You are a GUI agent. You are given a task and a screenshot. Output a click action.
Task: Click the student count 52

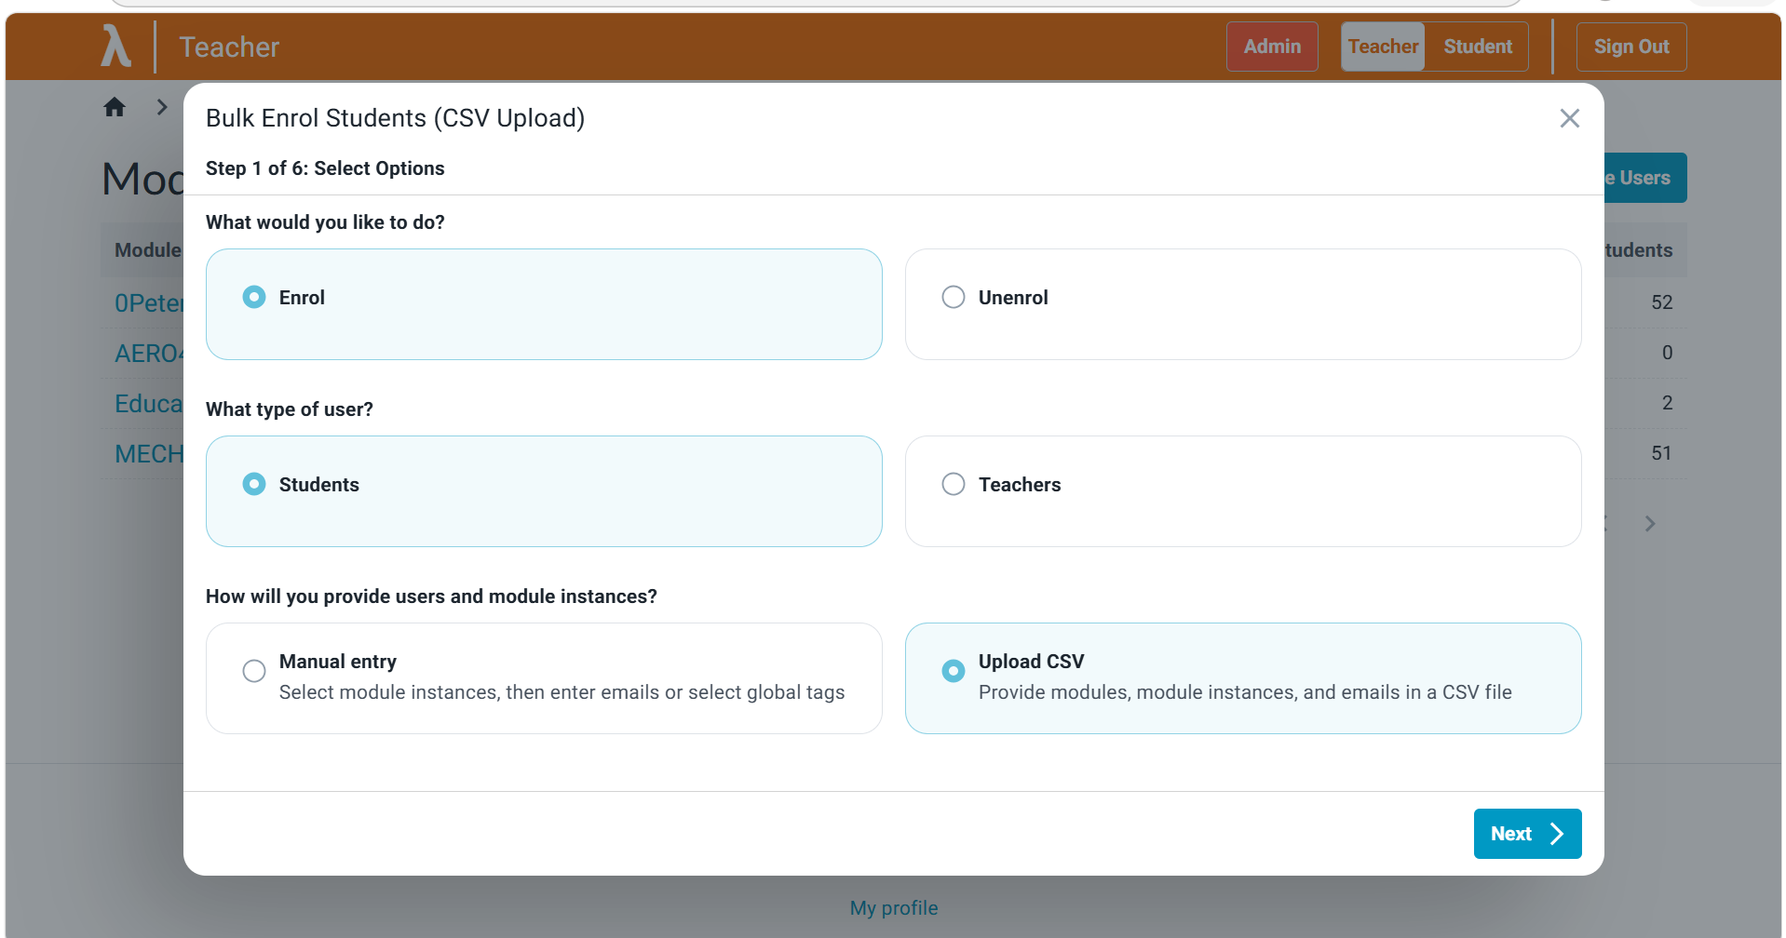tap(1661, 302)
